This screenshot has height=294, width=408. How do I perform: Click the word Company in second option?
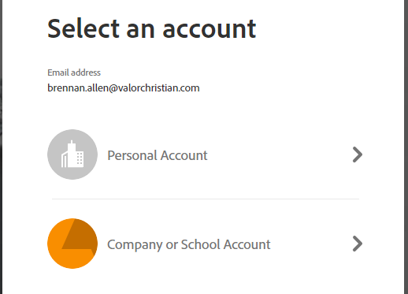tap(135, 245)
